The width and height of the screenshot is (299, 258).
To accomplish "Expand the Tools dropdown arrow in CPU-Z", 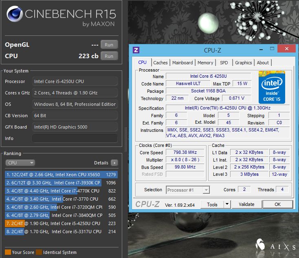I will [227, 204].
